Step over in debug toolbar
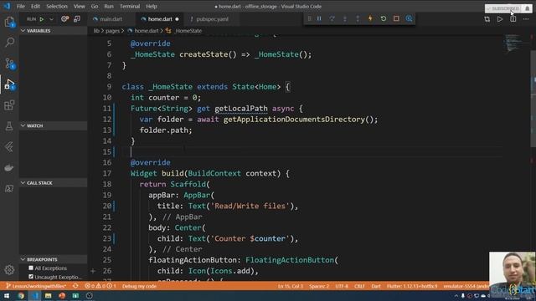Viewport: 536px width, 301px height. click(332, 18)
